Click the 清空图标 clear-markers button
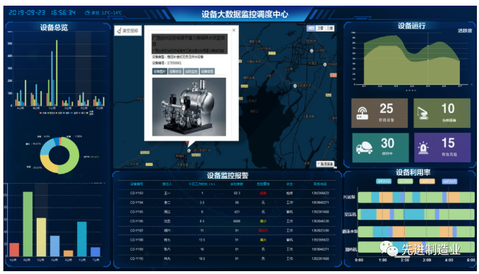 pyautogui.click(x=128, y=30)
